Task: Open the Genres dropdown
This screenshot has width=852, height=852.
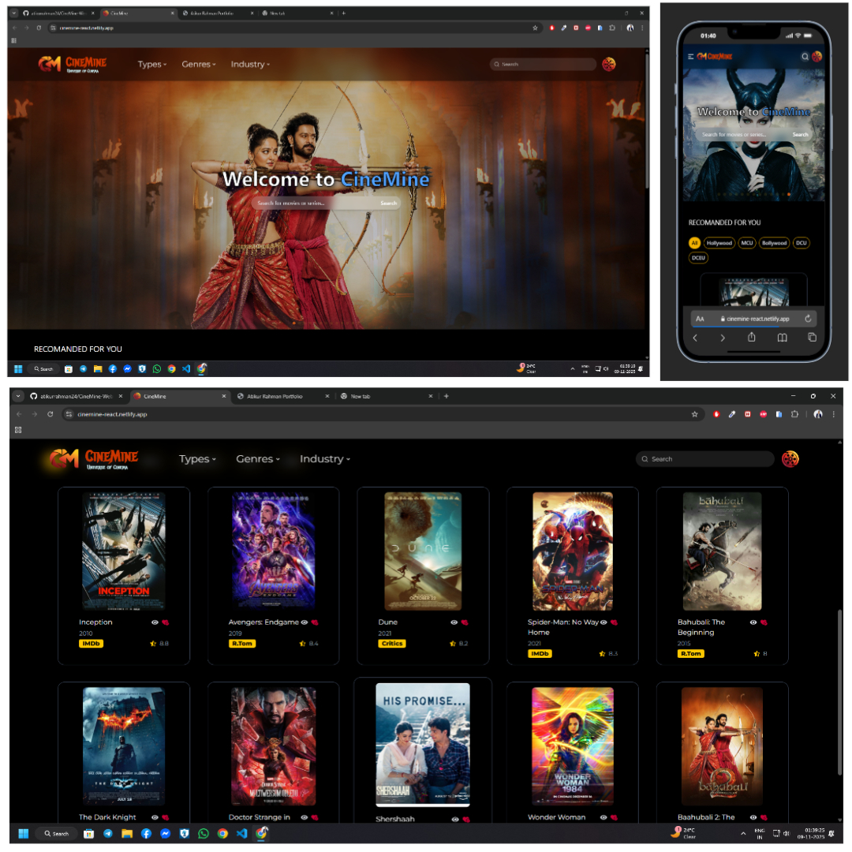Action: (x=257, y=458)
